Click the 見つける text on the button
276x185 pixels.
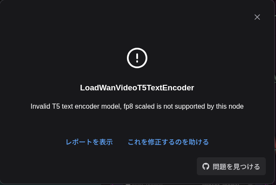(247, 167)
